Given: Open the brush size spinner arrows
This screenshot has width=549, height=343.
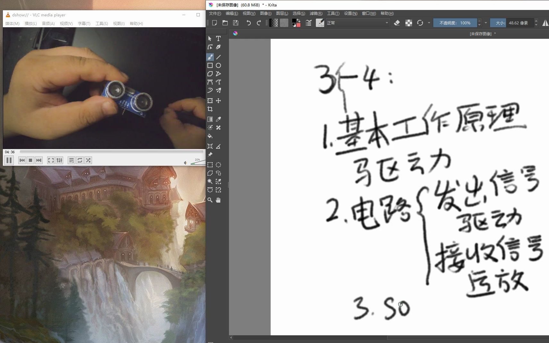Looking at the screenshot, I should coord(536,23).
